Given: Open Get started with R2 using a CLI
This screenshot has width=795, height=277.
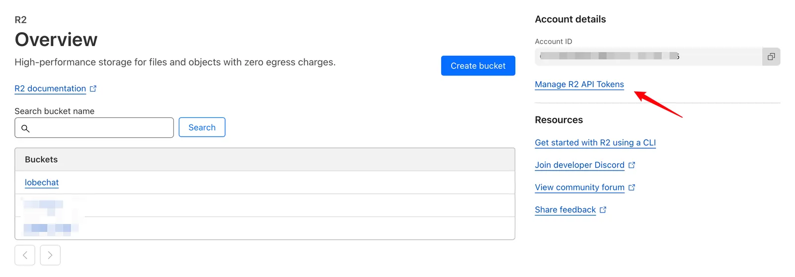Looking at the screenshot, I should tap(595, 143).
